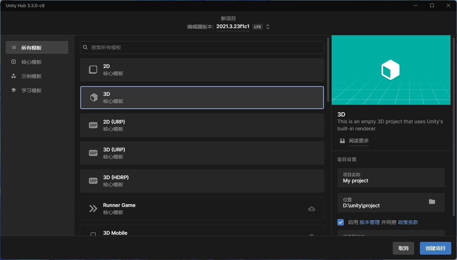Click the 3D Mobile template icon
Viewport: 457px width, 260px height.
[x=93, y=234]
